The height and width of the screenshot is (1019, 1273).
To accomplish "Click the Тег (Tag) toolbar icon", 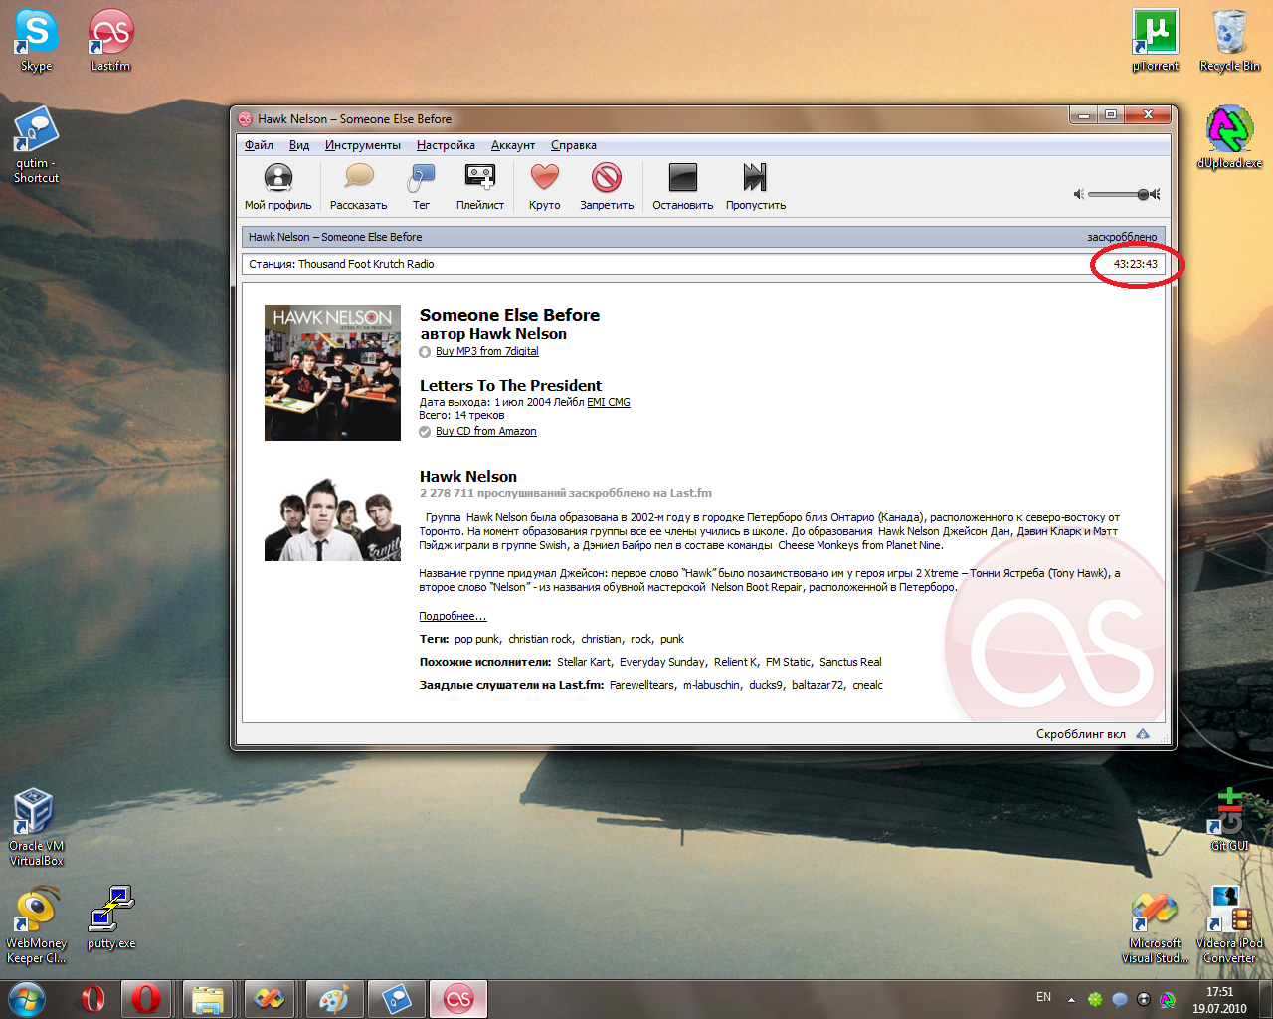I will pos(421,187).
